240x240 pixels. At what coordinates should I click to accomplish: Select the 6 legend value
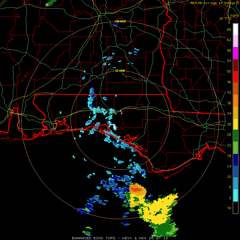tap(230, 187)
